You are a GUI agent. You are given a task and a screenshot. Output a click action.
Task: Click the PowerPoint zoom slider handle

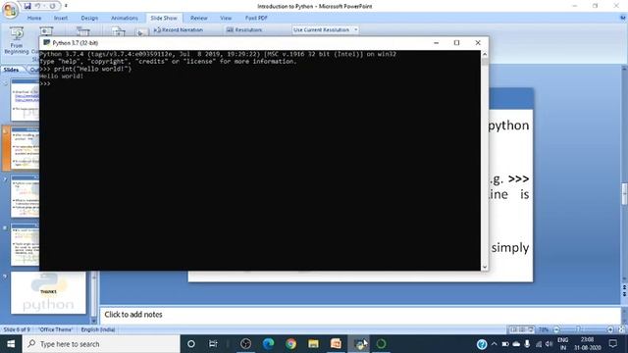coord(578,329)
